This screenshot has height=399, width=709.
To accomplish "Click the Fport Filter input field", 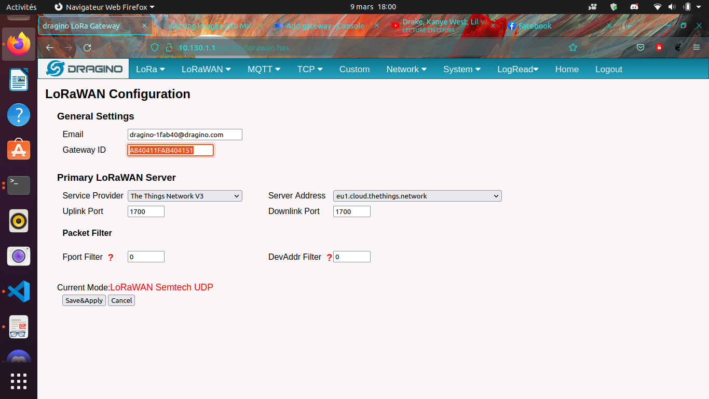I will coord(146,257).
